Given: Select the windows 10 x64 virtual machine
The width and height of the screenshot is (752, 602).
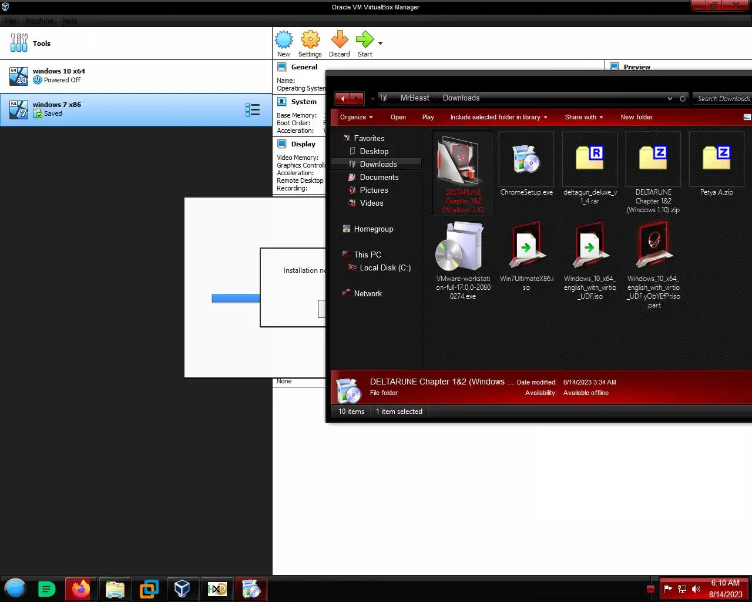Looking at the screenshot, I should pyautogui.click(x=136, y=76).
